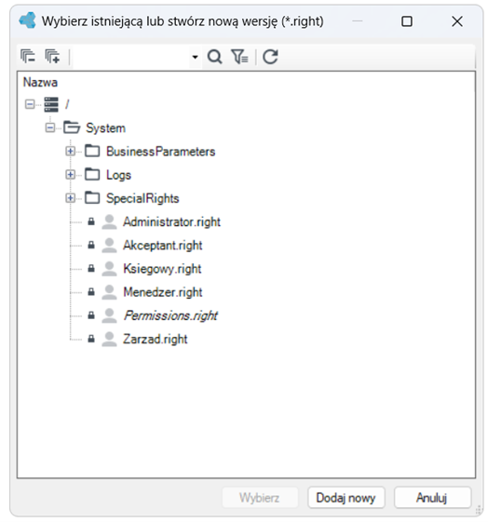Click into the toolbar search input field
Viewport: 488px width, 522px height.
131,57
